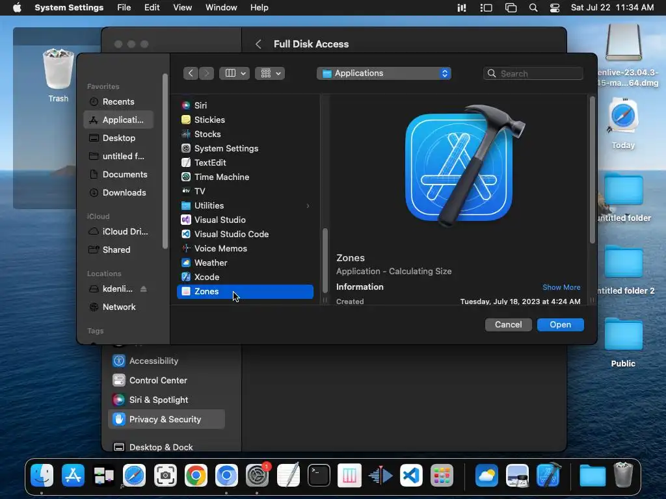The width and height of the screenshot is (666, 499).
Task: Select the Siri app icon in list
Action: click(x=185, y=105)
